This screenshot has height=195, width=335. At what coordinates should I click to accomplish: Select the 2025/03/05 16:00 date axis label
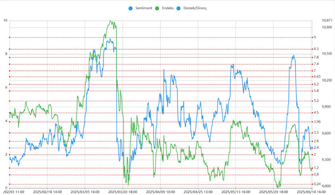(85, 192)
